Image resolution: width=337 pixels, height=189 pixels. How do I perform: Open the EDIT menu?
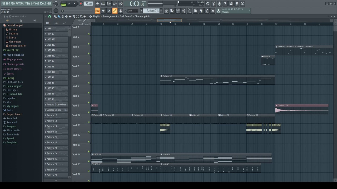(x=8, y=4)
